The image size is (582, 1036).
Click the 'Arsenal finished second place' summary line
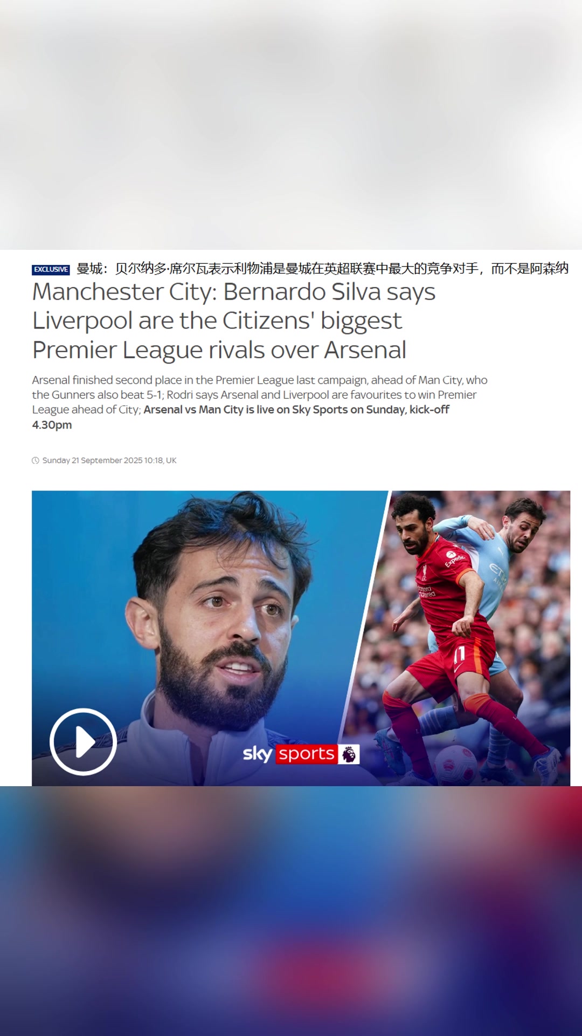(259, 380)
